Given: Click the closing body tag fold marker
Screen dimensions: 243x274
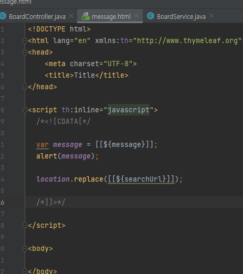Looking at the screenshot, I should [x=25, y=271].
